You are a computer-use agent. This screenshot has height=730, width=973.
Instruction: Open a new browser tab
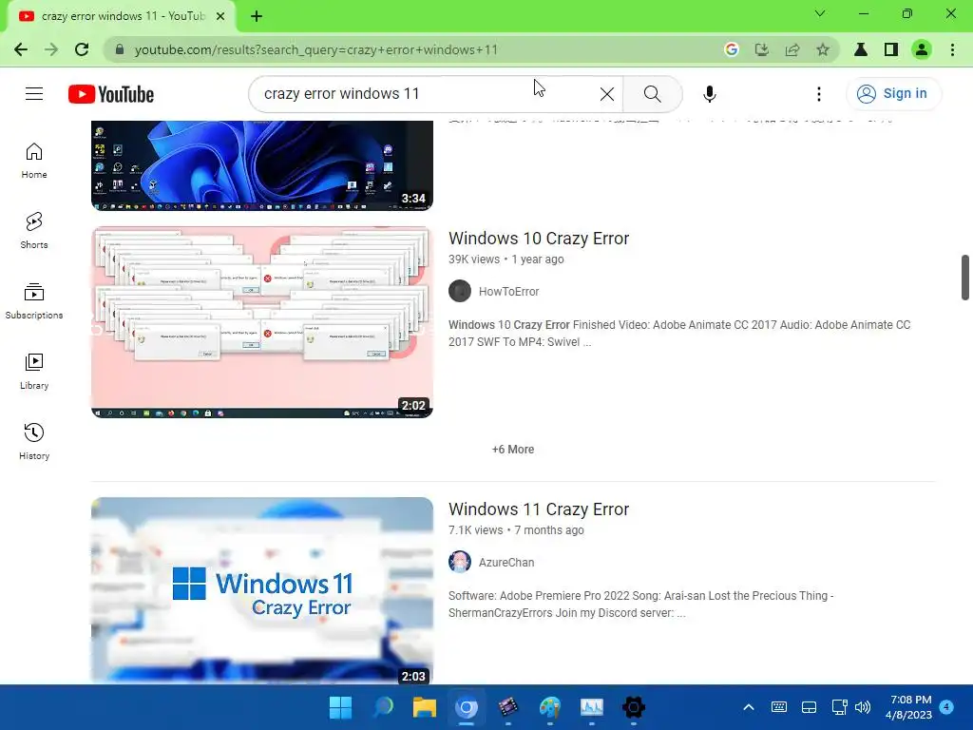click(x=257, y=16)
